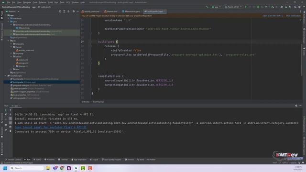Open Microsoft Teams in taskbar

55,168
